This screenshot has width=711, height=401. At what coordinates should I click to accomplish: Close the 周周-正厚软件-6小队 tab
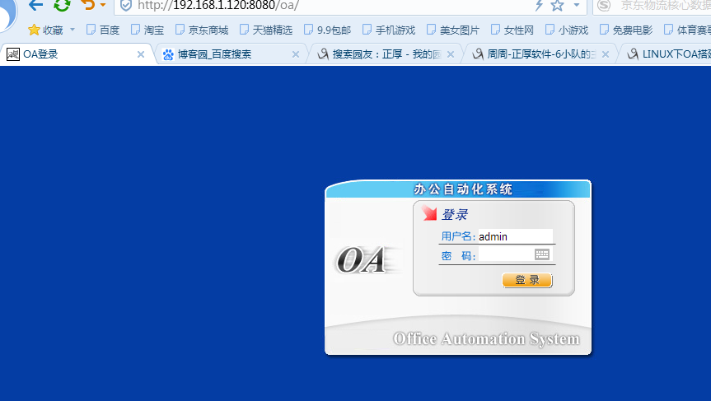point(606,54)
